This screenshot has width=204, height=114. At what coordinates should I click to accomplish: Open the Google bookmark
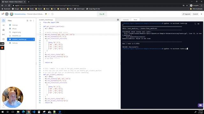[16, 9]
